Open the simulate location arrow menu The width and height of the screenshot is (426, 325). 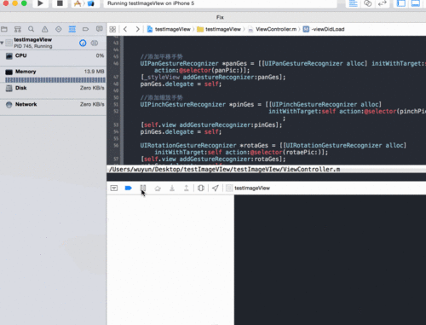tap(216, 188)
